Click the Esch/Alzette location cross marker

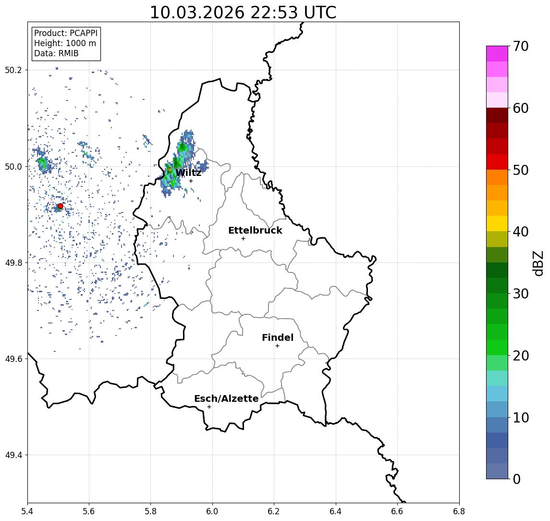point(209,407)
